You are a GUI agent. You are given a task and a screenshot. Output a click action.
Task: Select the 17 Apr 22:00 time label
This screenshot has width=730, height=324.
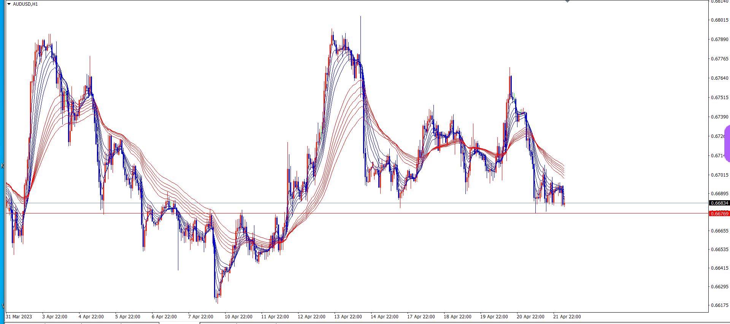[421, 317]
